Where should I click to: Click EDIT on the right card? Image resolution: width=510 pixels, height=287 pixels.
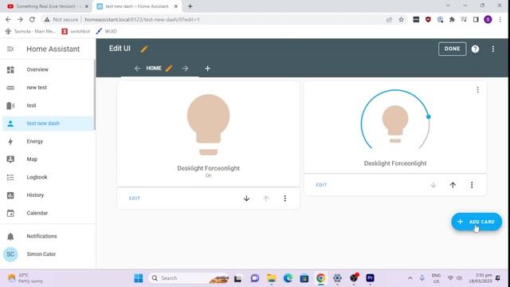321,185
